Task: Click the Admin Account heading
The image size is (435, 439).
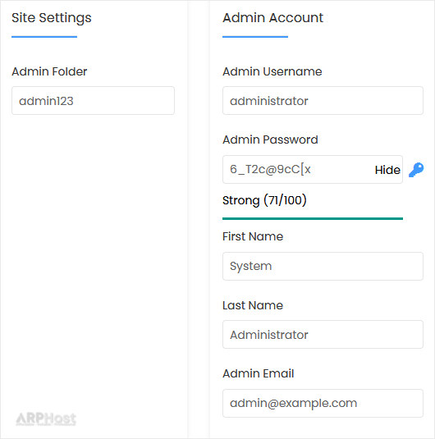Action: (x=272, y=17)
